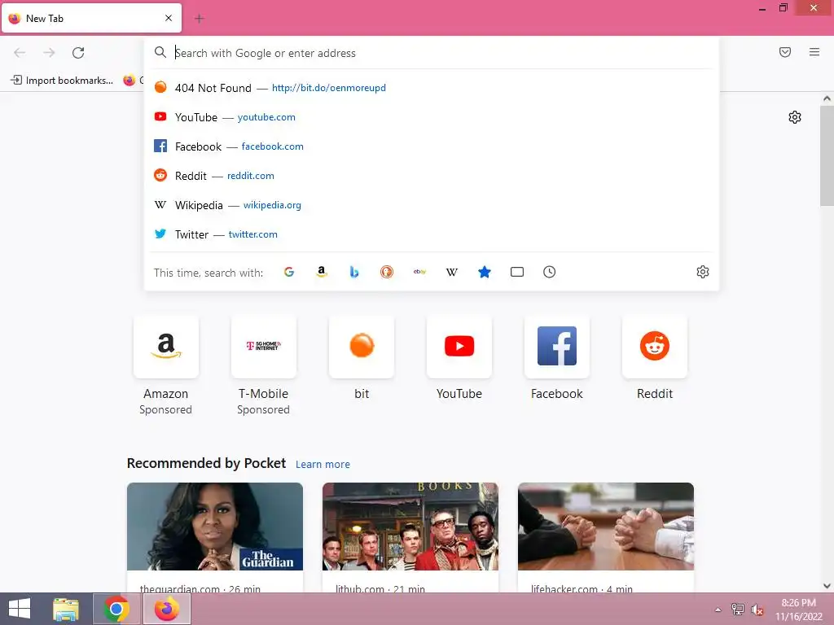Click Learn more next to Pocket heading
834x625 pixels.
pos(323,465)
